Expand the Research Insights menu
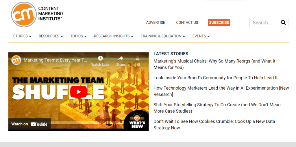Image resolution: width=296 pixels, height=147 pixels. click(x=113, y=36)
